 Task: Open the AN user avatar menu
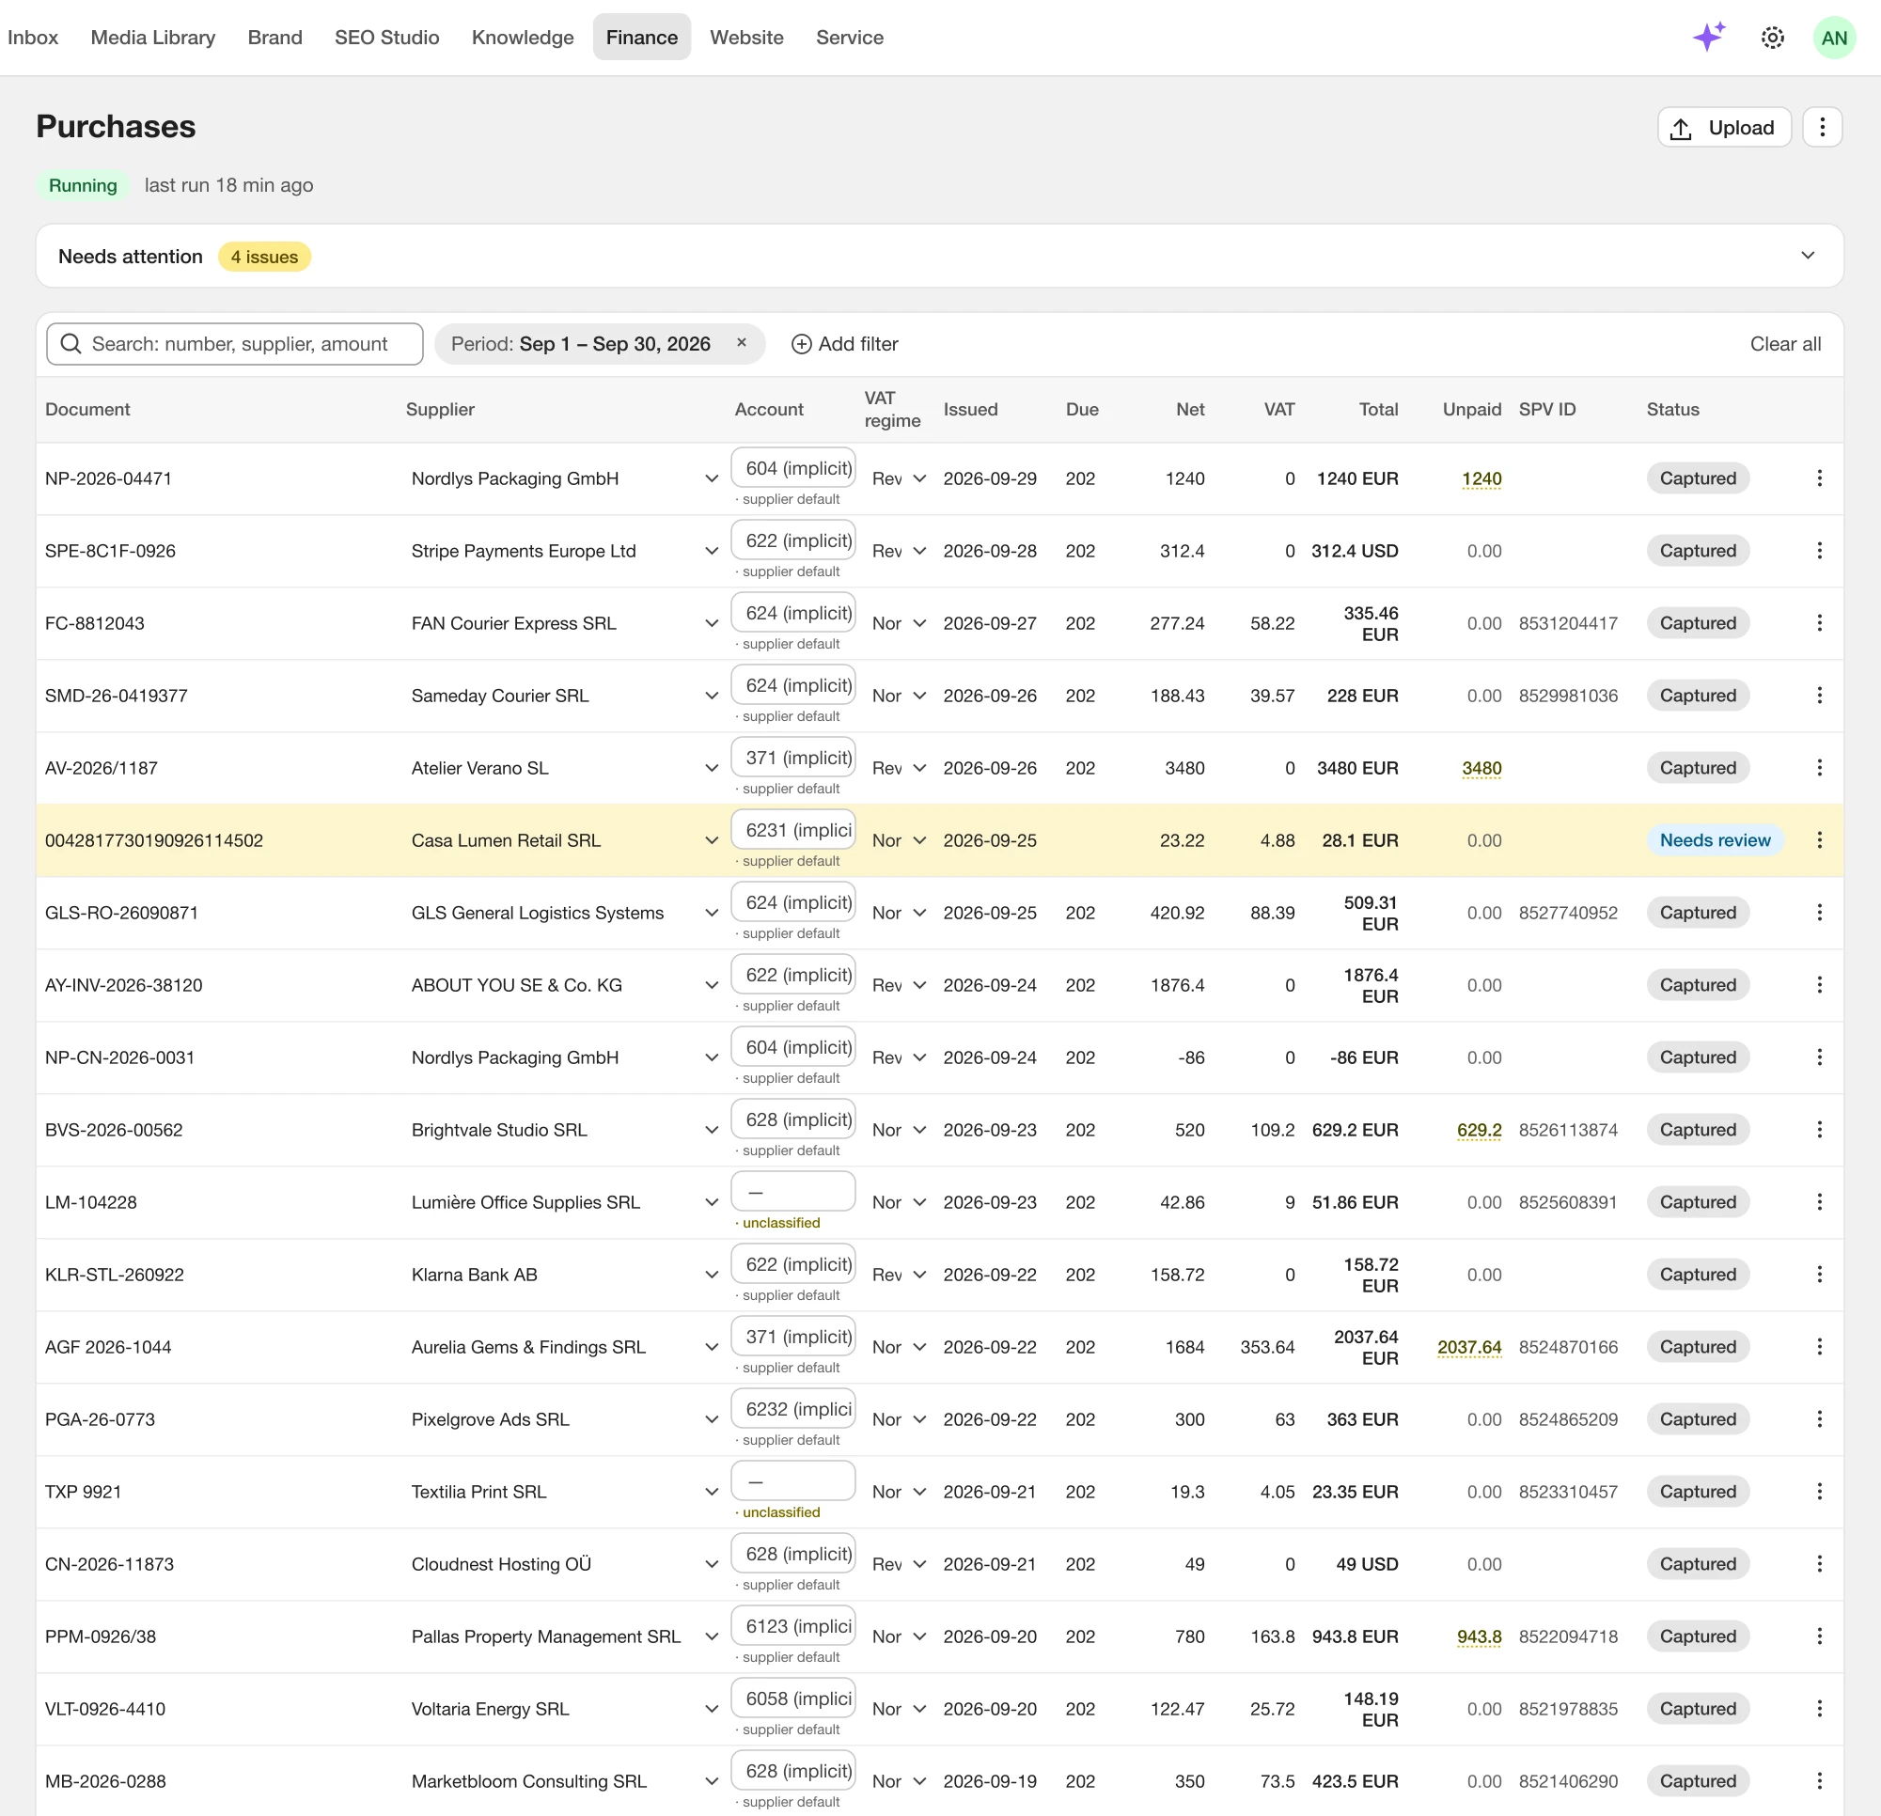[1833, 38]
